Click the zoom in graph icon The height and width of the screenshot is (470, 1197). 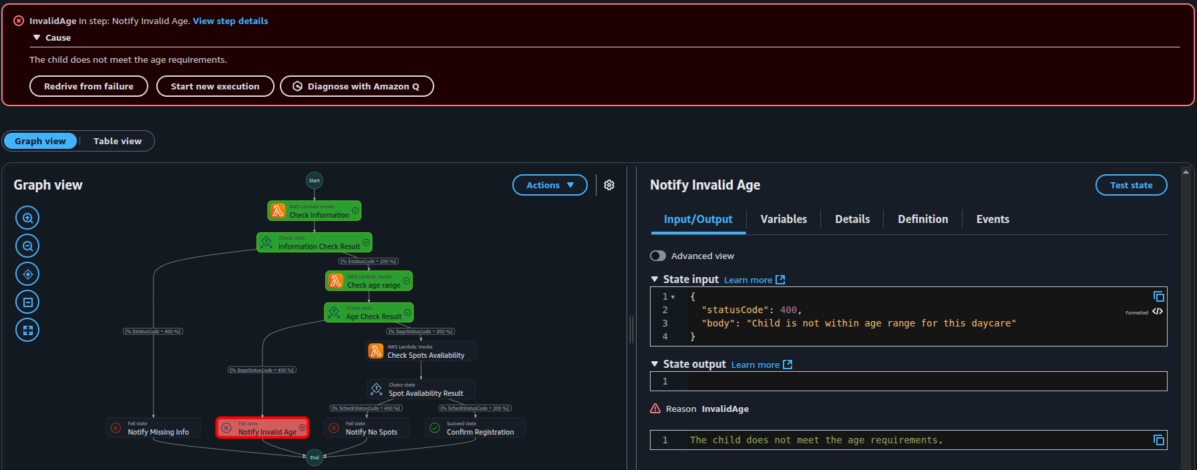pos(27,218)
